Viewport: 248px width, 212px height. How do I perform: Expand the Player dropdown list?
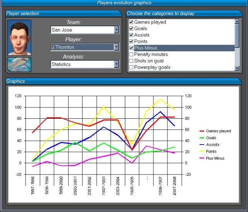click(116, 47)
